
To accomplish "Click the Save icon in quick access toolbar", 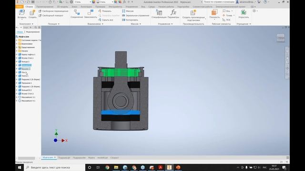I will [33, 2].
